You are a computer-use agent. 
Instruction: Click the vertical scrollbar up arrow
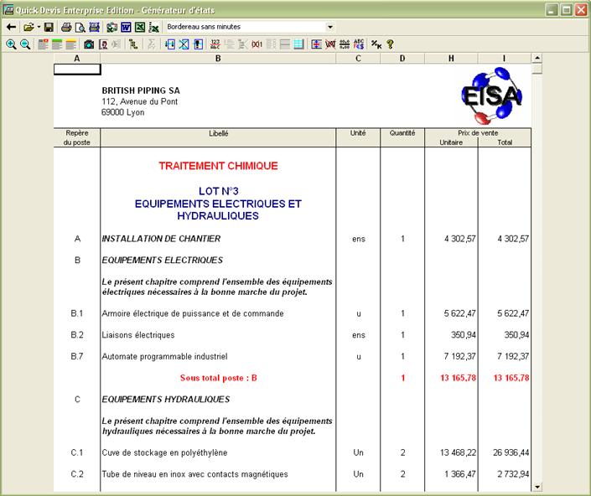coord(537,59)
